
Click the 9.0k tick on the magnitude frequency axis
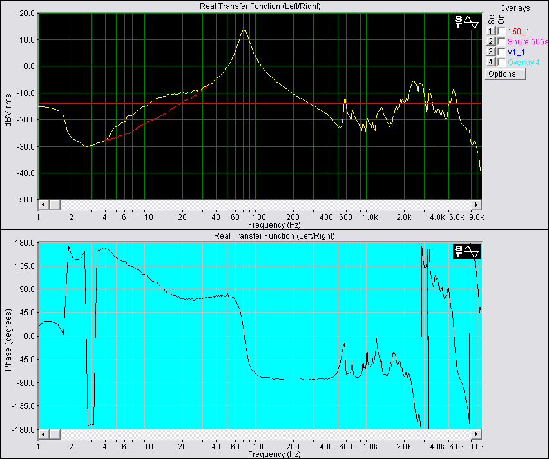coord(477,217)
